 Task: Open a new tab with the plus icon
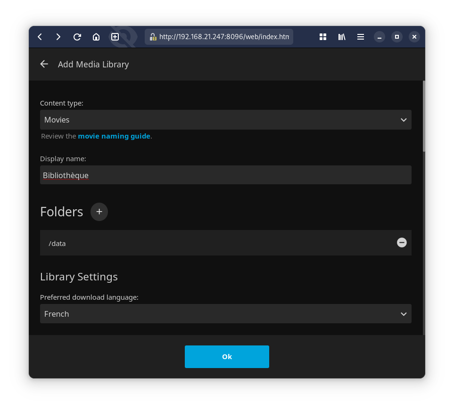[x=115, y=37]
